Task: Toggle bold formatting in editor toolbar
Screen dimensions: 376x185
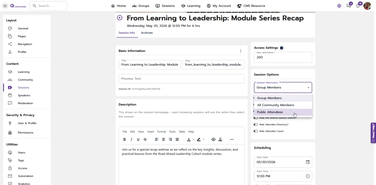Action: click(x=124, y=139)
